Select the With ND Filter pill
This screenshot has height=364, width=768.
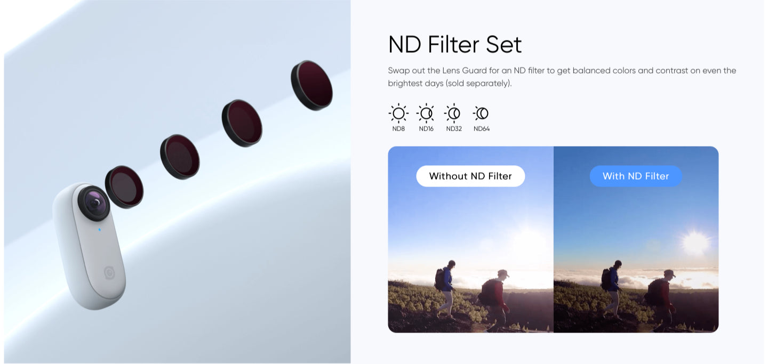coord(636,176)
